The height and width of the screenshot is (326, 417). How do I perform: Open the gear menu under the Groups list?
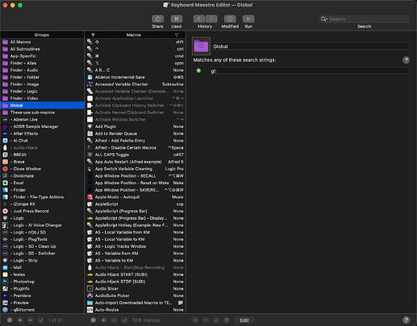10,320
